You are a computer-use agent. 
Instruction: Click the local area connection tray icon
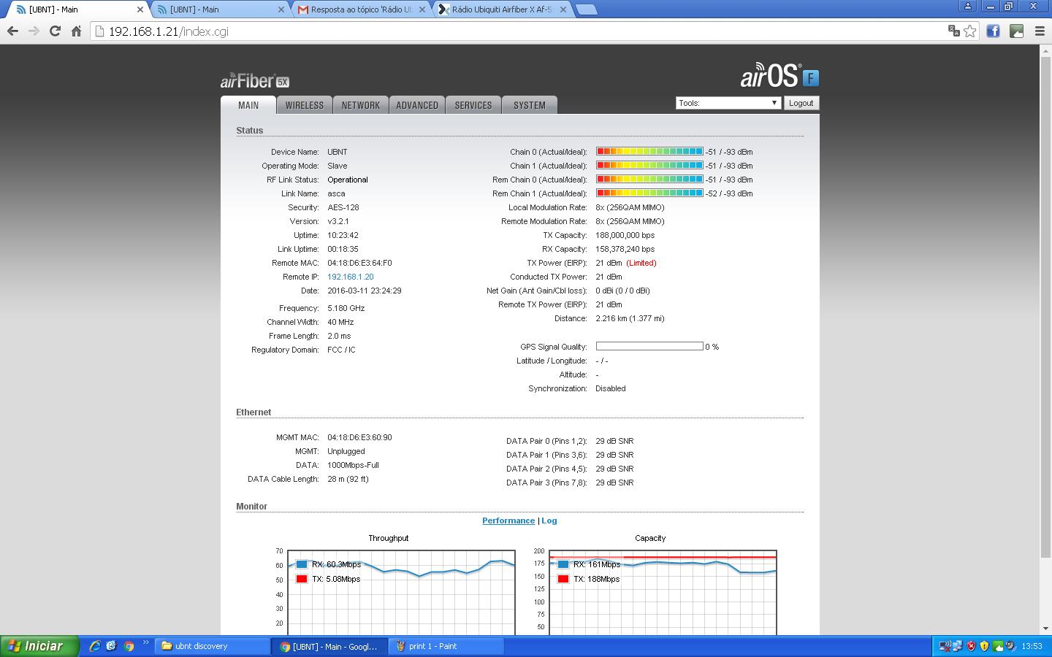coord(957,646)
